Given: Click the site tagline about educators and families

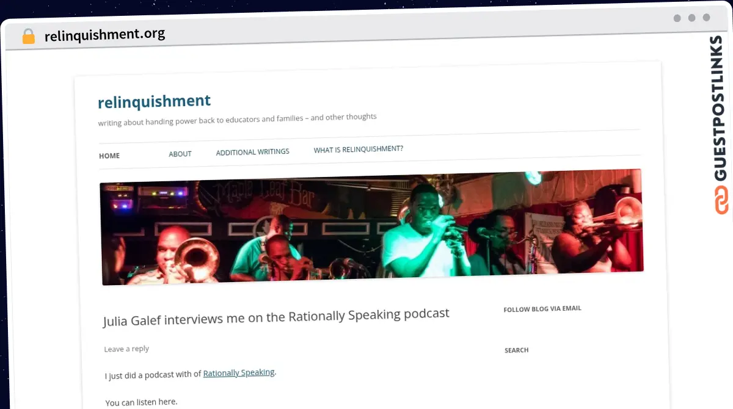Looking at the screenshot, I should click(237, 120).
